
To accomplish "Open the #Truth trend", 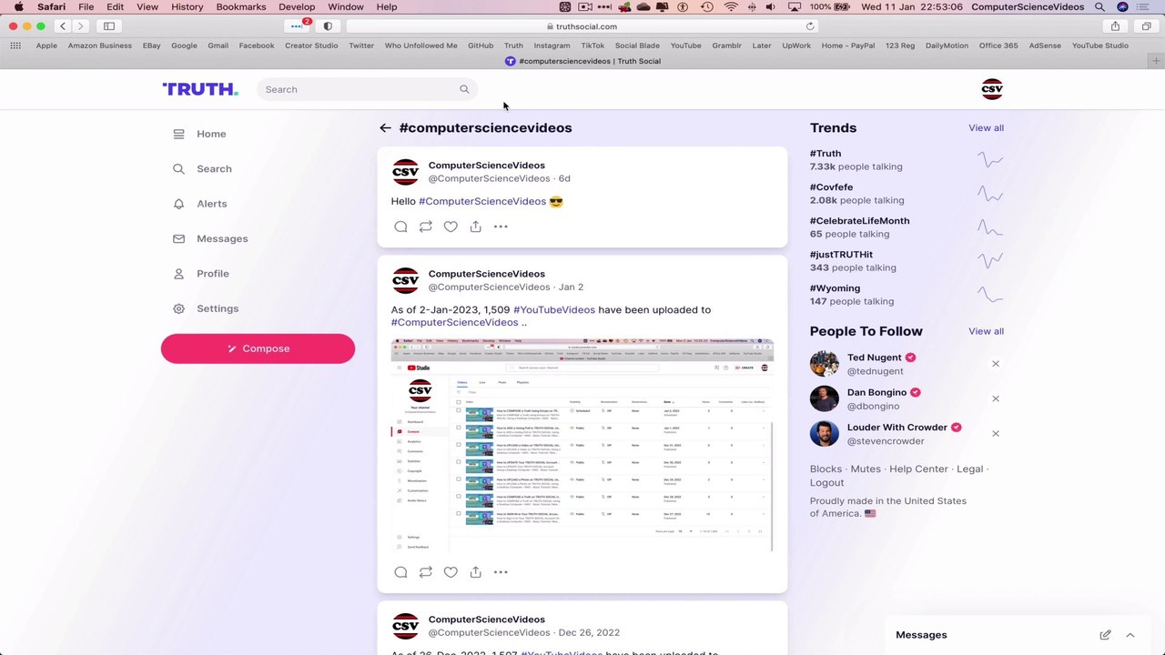I will pos(826,154).
